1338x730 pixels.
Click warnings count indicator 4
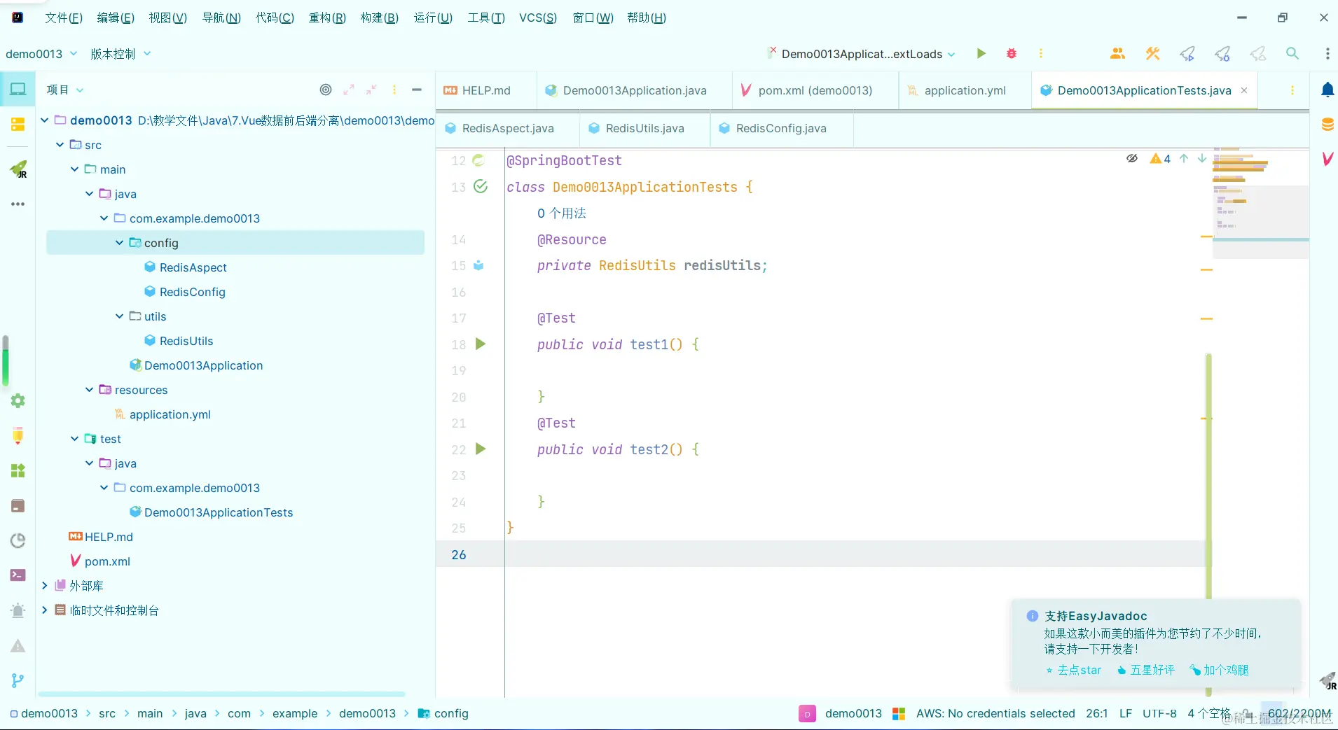1160,159
